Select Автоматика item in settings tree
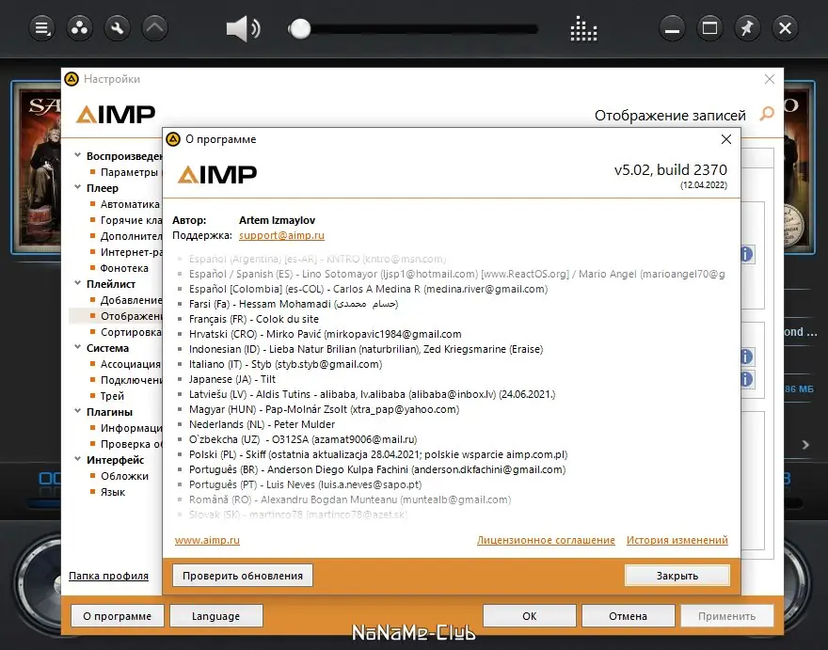This screenshot has height=650, width=828. click(130, 204)
